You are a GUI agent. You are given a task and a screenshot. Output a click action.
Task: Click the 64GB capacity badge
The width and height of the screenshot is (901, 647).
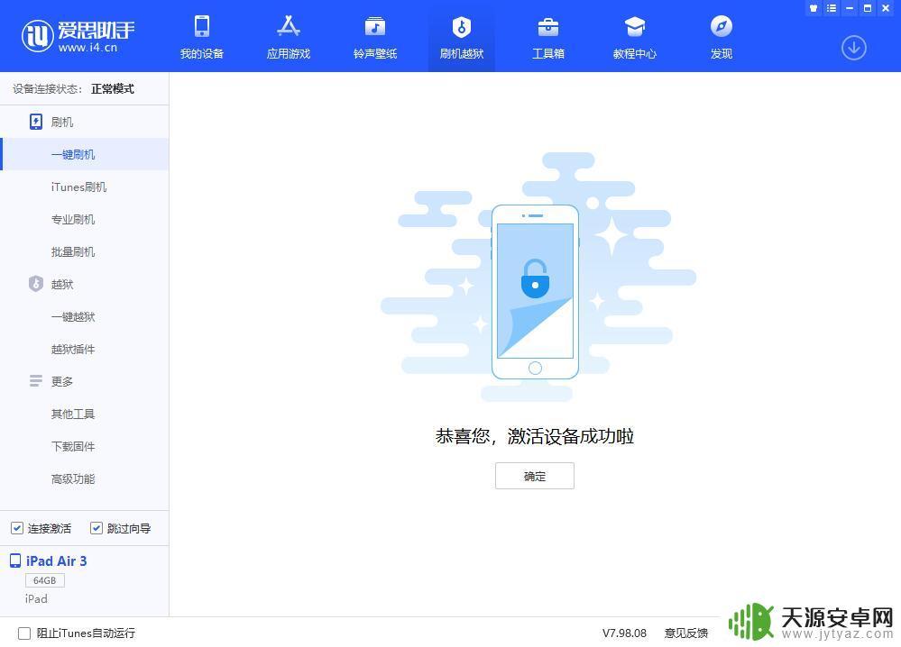pyautogui.click(x=45, y=580)
